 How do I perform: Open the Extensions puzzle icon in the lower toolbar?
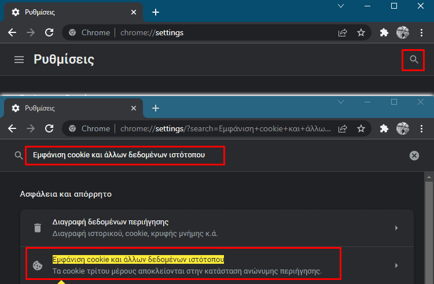tap(384, 128)
